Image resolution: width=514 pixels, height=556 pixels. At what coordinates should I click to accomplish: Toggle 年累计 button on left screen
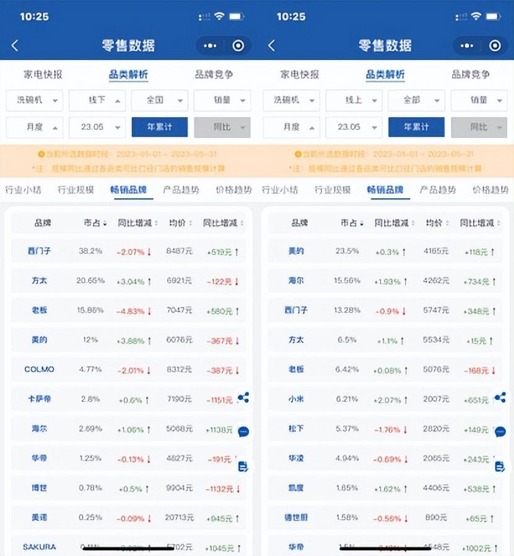tap(160, 127)
